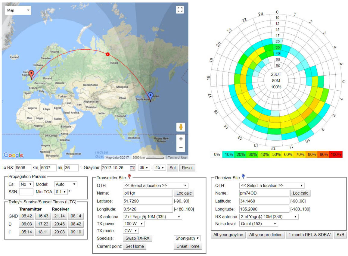Click the 100% red legend swatch
Viewport: 348px width, 256px height.
click(x=336, y=155)
